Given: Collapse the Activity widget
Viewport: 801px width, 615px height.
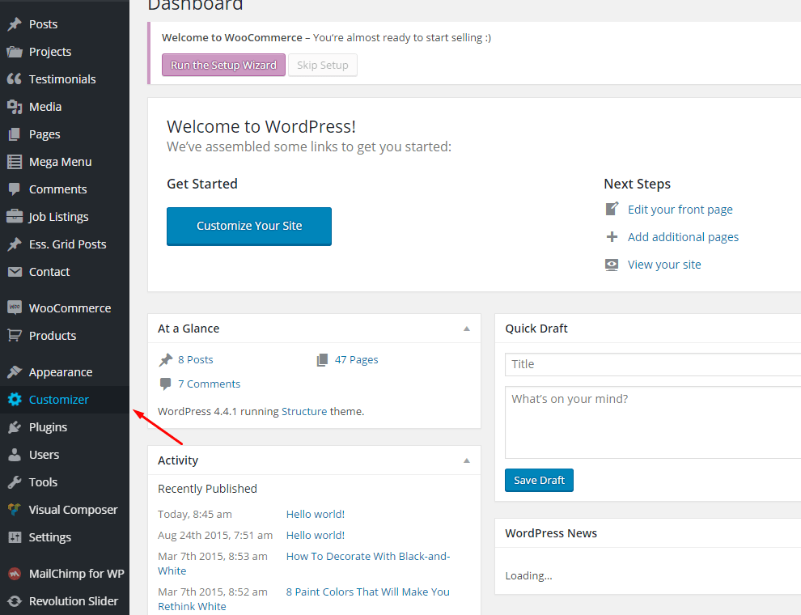Looking at the screenshot, I should (466, 460).
